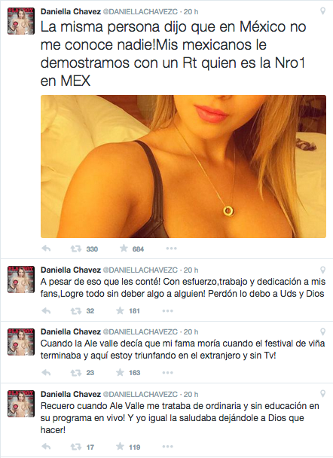Click location pin on the first tweet
This screenshot has width=333, height=458.
point(322,11)
